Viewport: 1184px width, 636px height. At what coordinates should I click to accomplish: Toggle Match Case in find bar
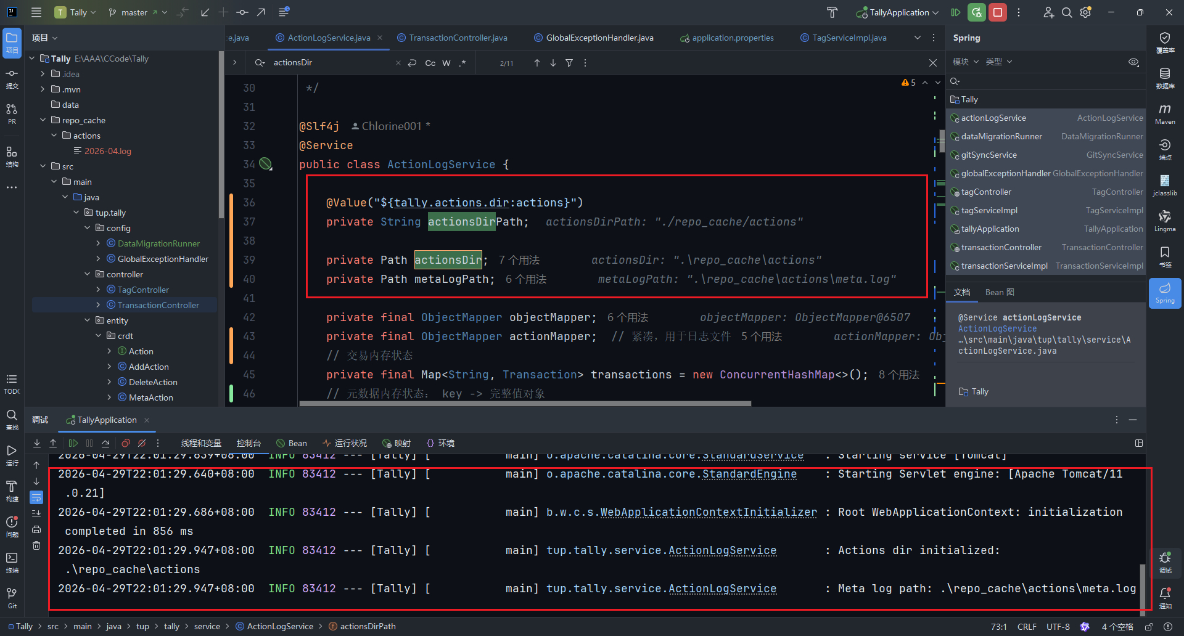tap(430, 63)
